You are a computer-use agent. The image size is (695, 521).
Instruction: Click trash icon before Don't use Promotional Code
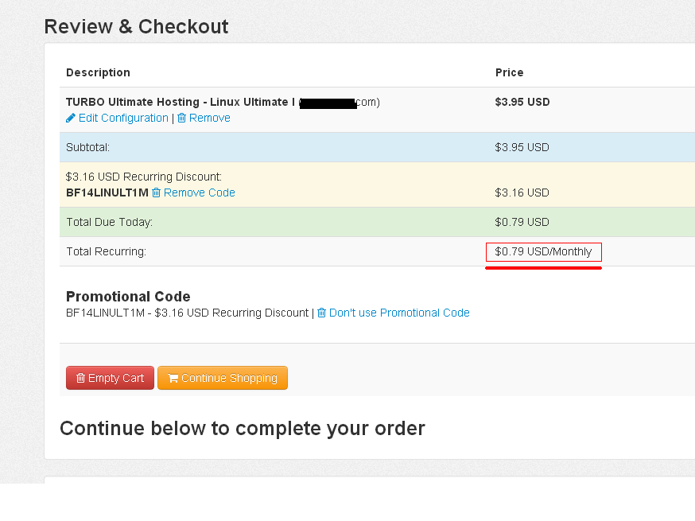point(322,313)
